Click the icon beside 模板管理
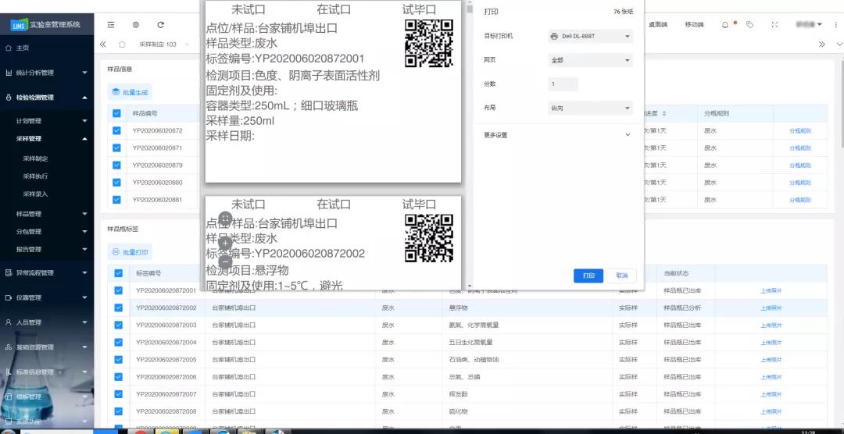The image size is (844, 434). pos(9,397)
